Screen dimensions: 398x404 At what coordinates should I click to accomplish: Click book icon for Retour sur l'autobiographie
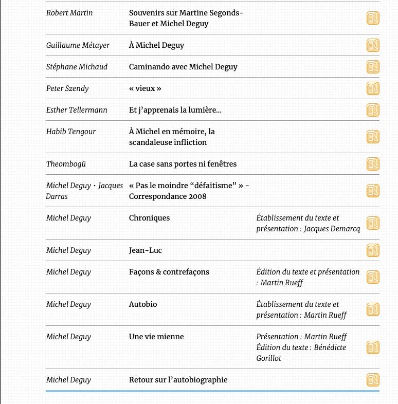tap(373, 380)
